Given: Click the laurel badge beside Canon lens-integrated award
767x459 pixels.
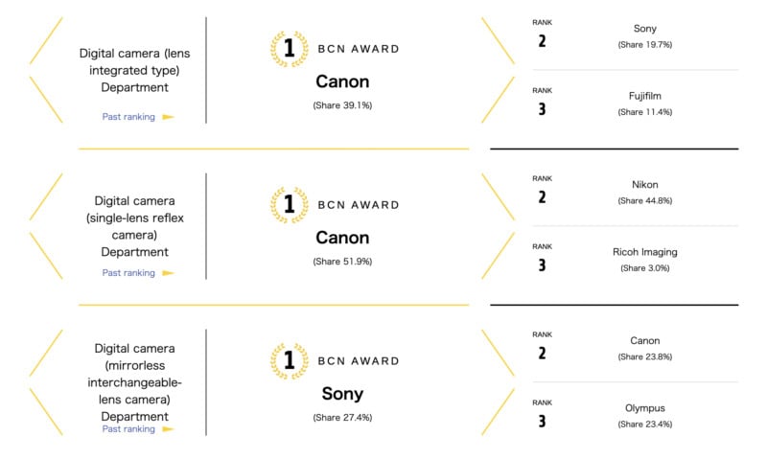Looking at the screenshot, I should 289,49.
